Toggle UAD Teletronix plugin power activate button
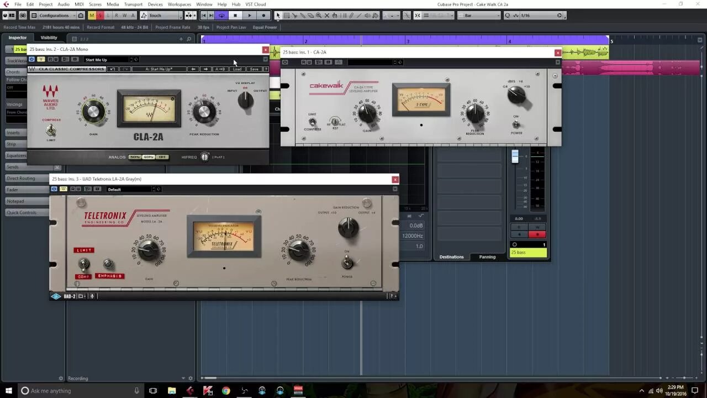 click(x=54, y=189)
